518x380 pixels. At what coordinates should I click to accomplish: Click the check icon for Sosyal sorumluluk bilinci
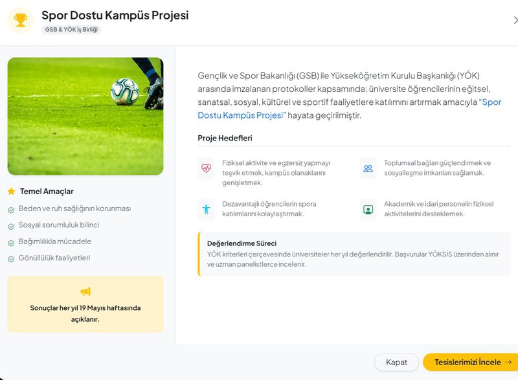(x=12, y=226)
